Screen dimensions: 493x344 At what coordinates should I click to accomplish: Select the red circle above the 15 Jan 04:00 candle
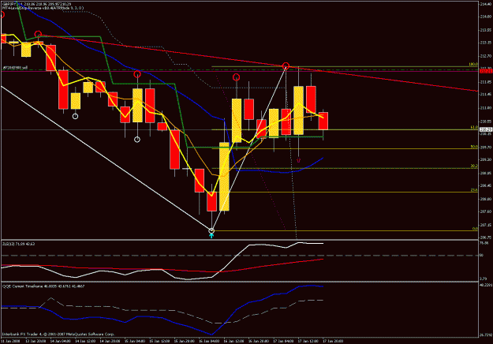tap(137, 74)
